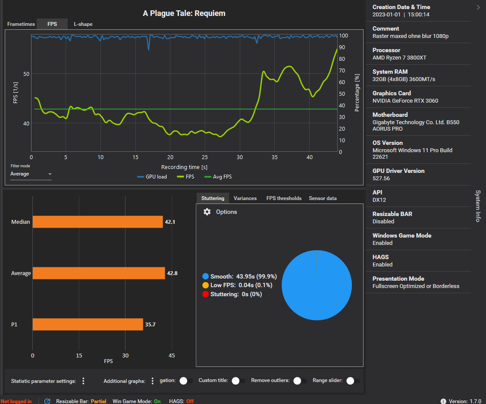The width and height of the screenshot is (486, 404).
Task: Toggle the FPS series legend entry
Action: 185,177
